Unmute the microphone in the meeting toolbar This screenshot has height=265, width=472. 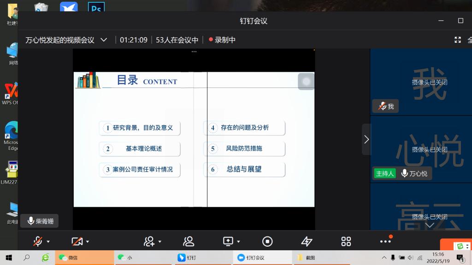click(x=38, y=241)
